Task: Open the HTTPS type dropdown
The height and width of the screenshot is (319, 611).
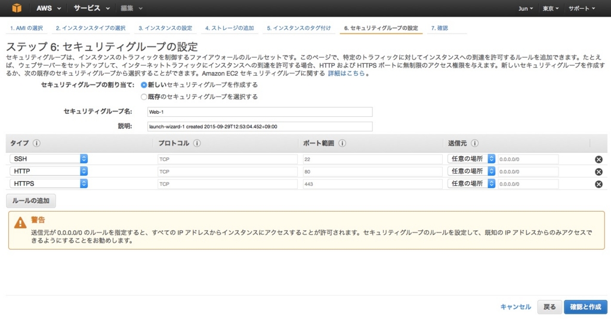Action: (49, 184)
